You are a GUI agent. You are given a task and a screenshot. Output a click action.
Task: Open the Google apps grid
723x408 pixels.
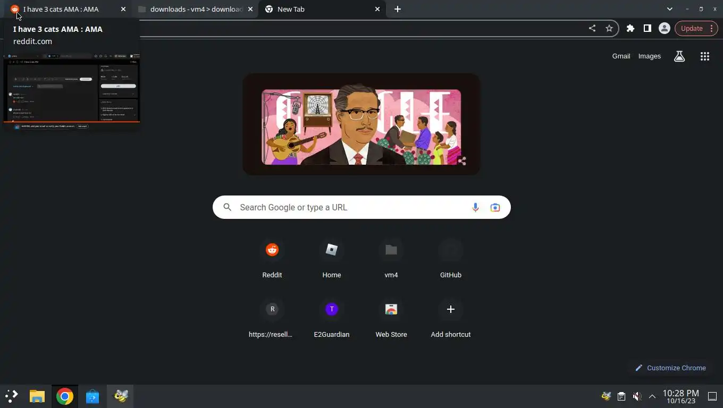(x=705, y=56)
